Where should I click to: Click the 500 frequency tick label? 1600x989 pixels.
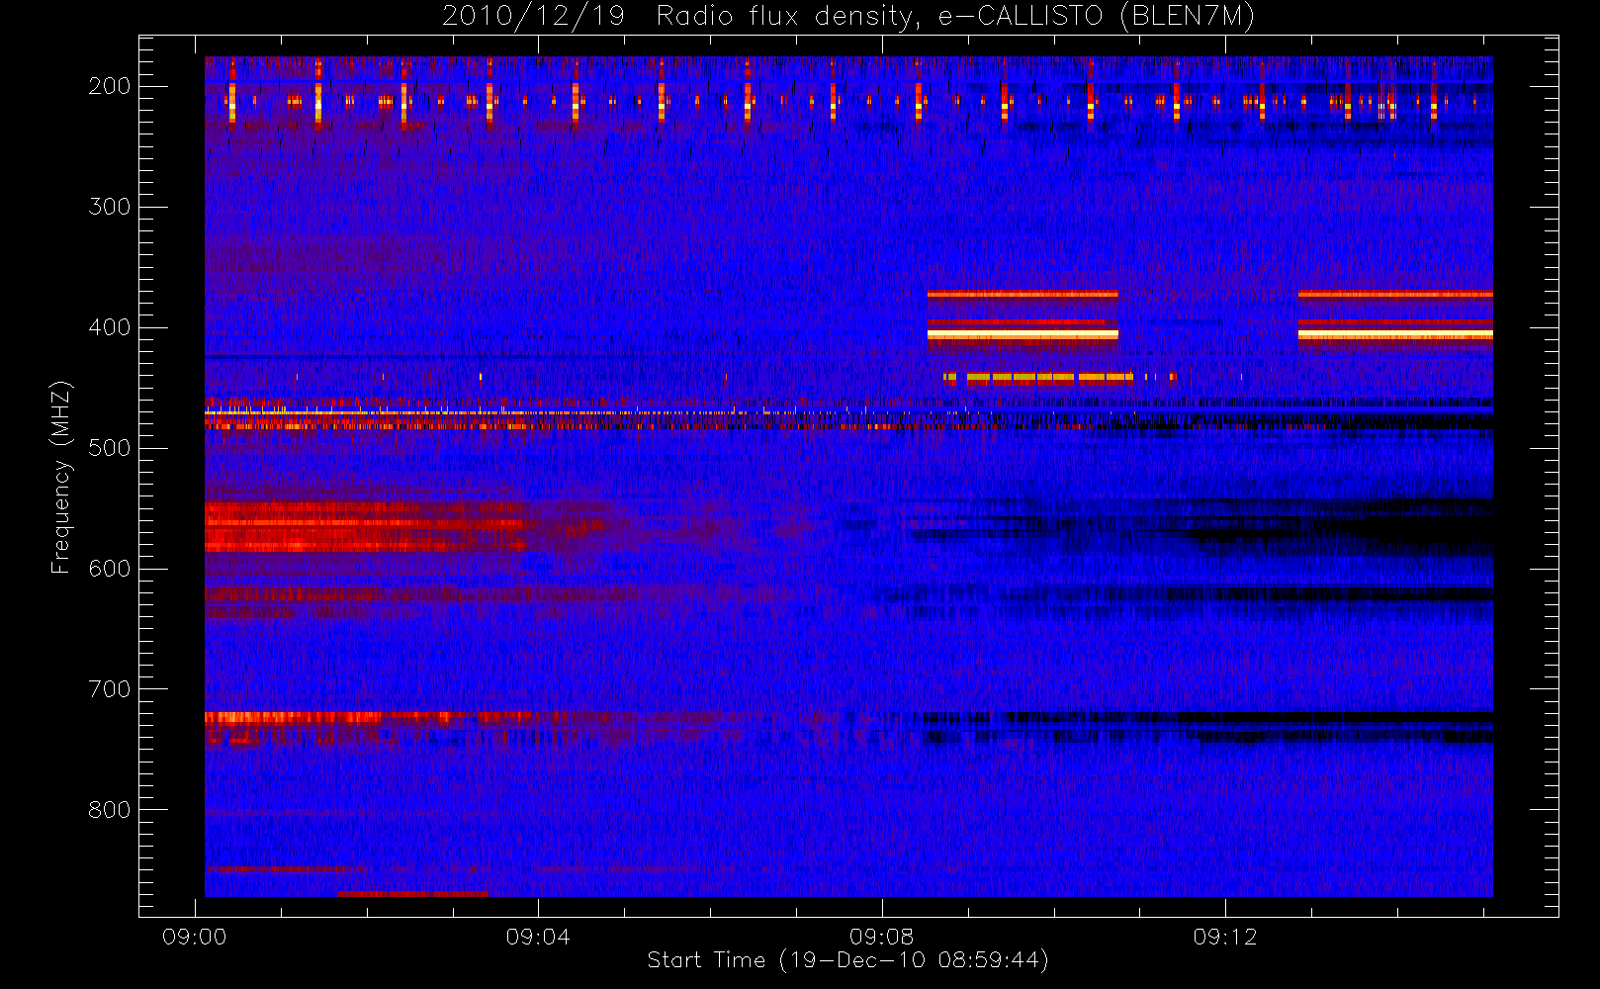coord(110,448)
